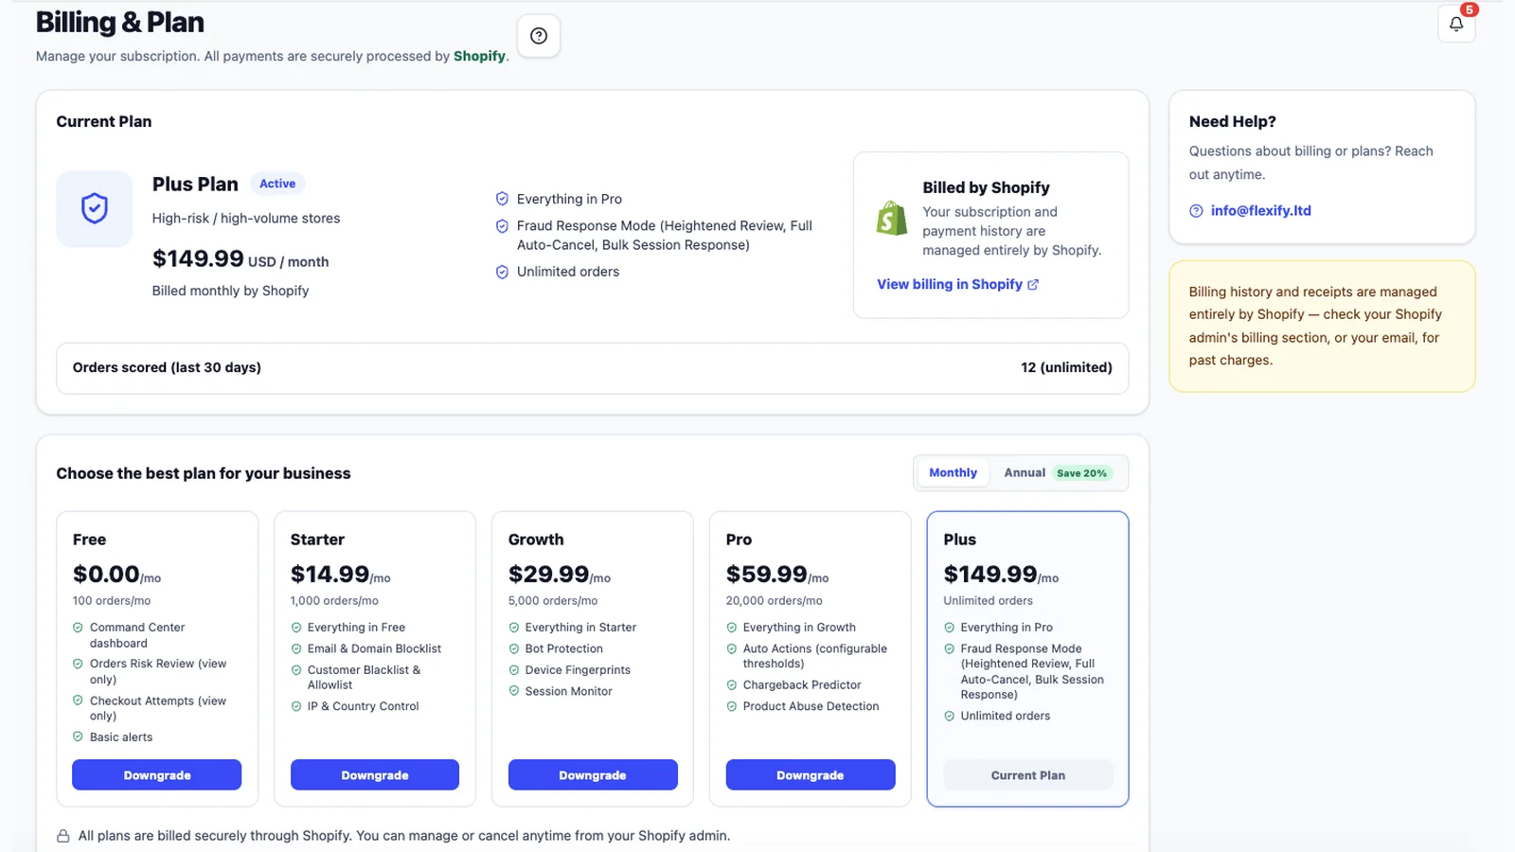Screen dimensions: 1515x852
Task: Click check icon beside Everything in Growth
Action: click(x=731, y=628)
